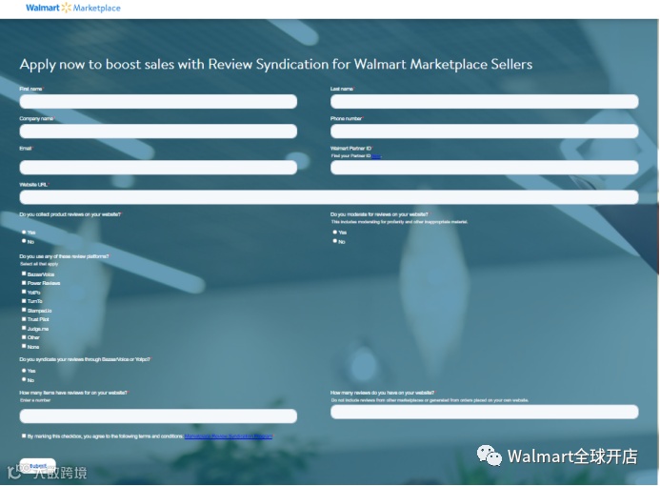Click the how-many-reviews input field

pyautogui.click(x=485, y=412)
